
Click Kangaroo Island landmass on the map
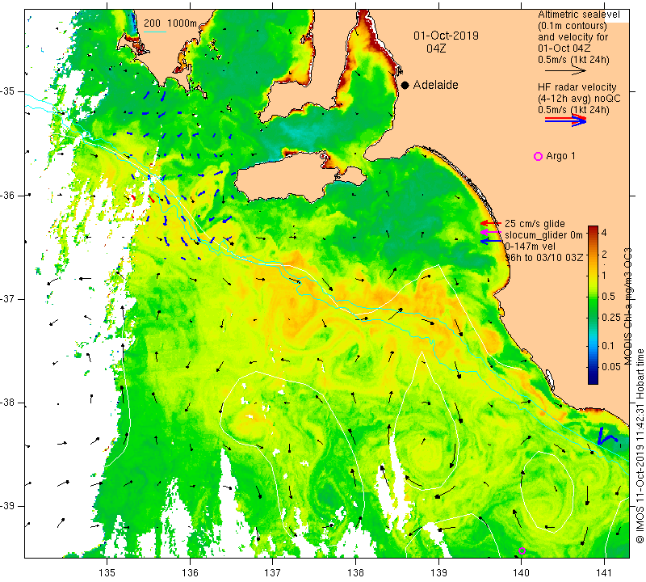pos(288,177)
